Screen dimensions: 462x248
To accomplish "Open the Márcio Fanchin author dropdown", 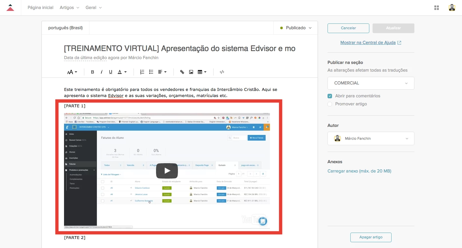I will tap(371, 138).
